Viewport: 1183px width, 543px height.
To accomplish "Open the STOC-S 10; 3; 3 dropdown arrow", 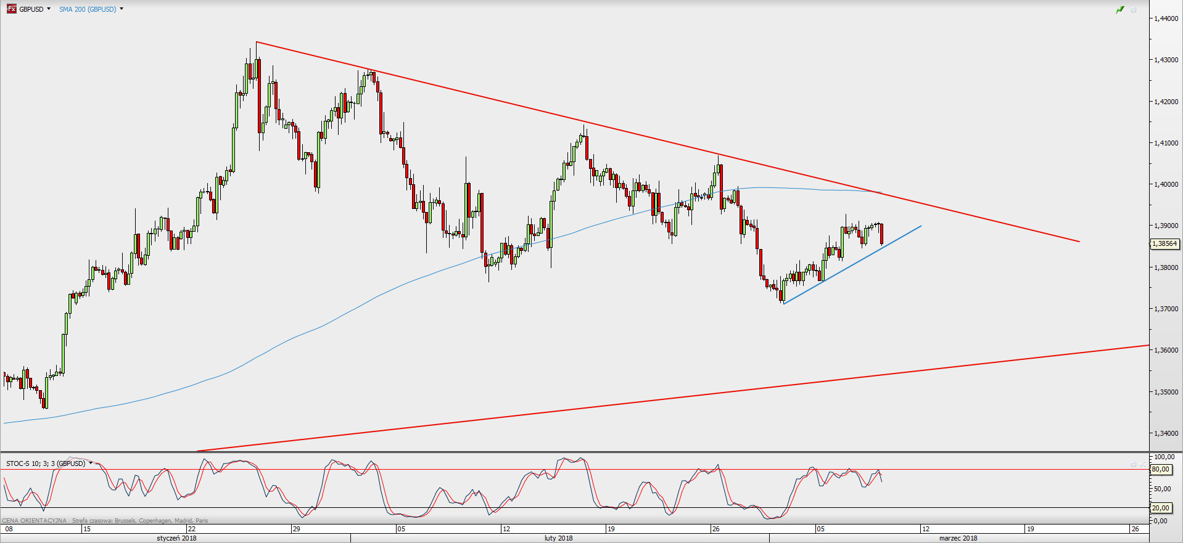I will pos(91,463).
